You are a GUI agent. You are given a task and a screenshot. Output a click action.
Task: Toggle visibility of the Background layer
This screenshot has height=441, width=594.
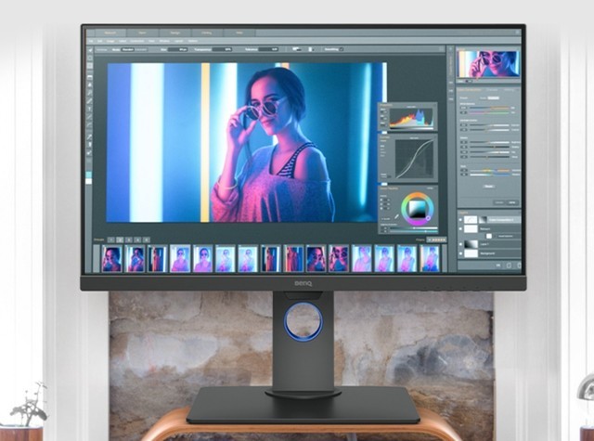point(460,253)
